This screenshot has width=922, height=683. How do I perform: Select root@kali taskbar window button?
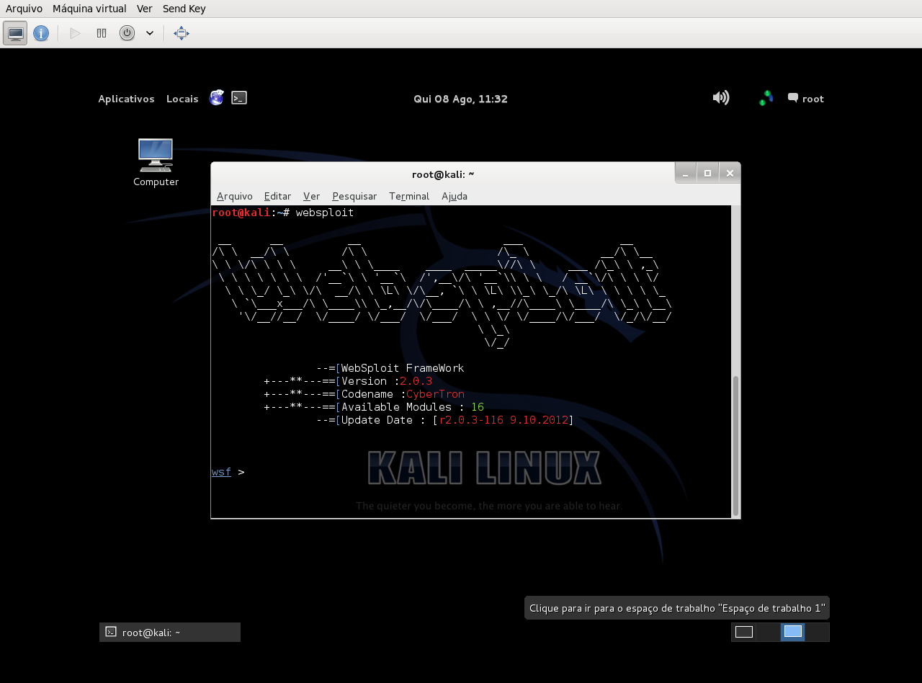pos(170,632)
